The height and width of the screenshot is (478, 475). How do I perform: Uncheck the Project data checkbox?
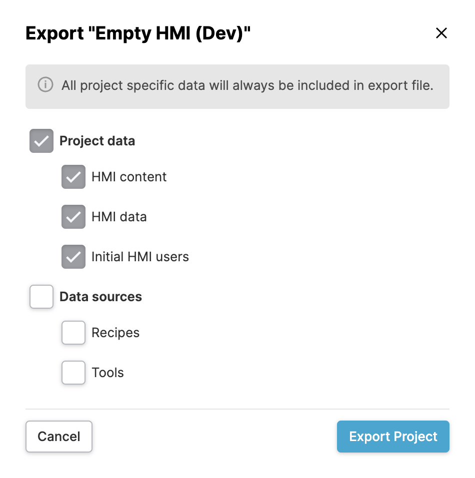[41, 141]
